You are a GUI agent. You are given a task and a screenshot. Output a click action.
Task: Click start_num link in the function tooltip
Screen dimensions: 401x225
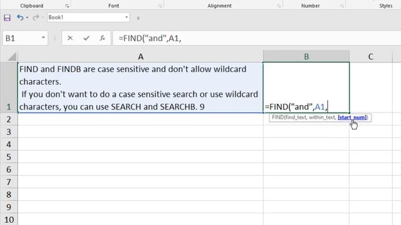[352, 117]
